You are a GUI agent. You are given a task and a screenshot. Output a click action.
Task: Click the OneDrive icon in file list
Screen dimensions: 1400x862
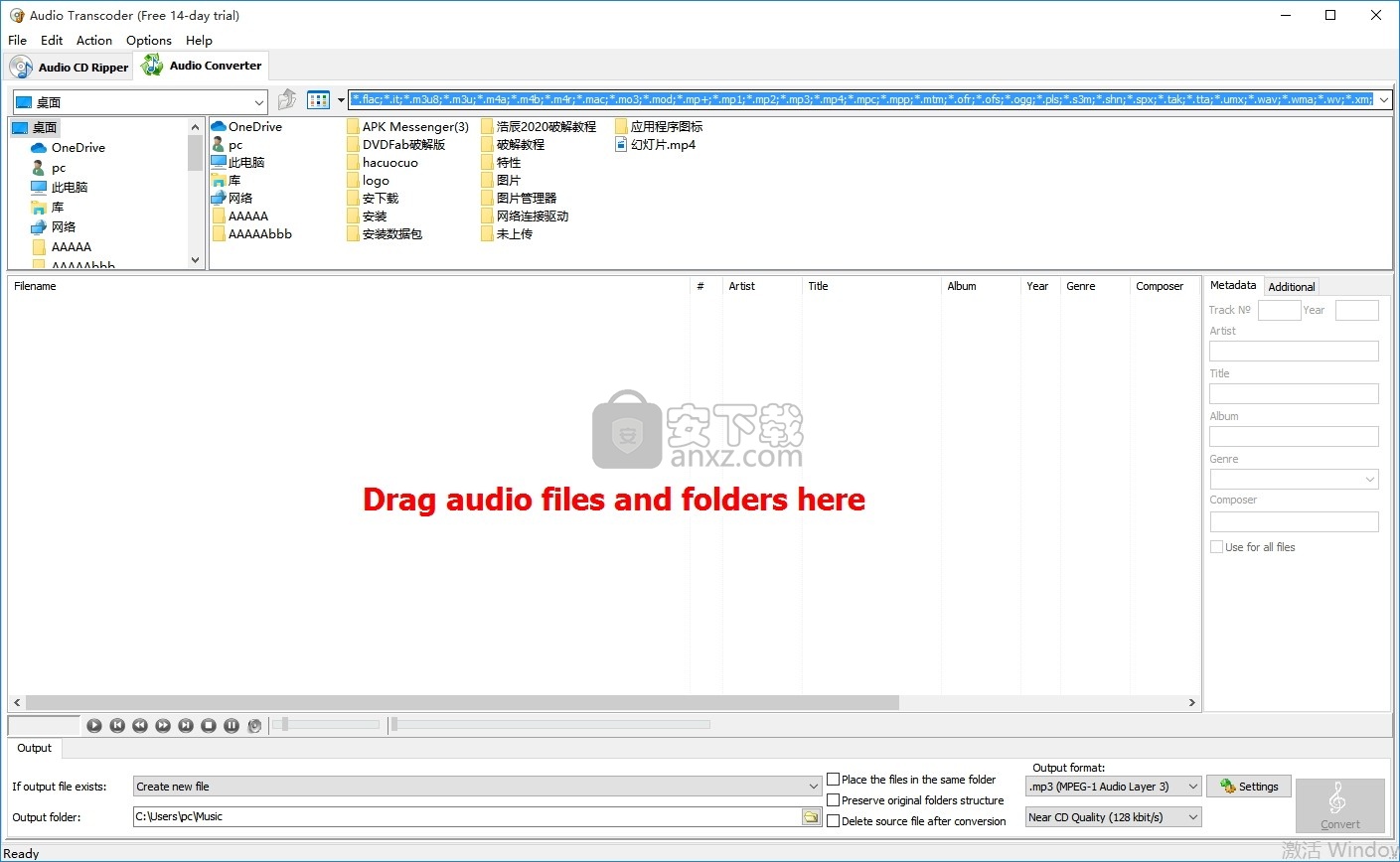pyautogui.click(x=219, y=126)
